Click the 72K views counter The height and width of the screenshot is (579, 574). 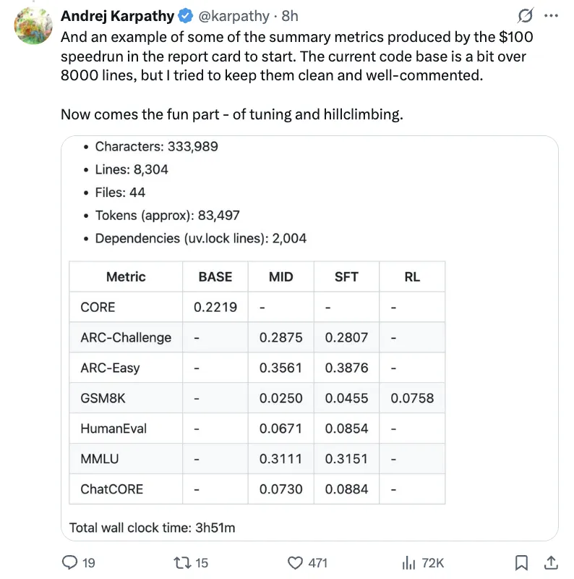pos(433,562)
